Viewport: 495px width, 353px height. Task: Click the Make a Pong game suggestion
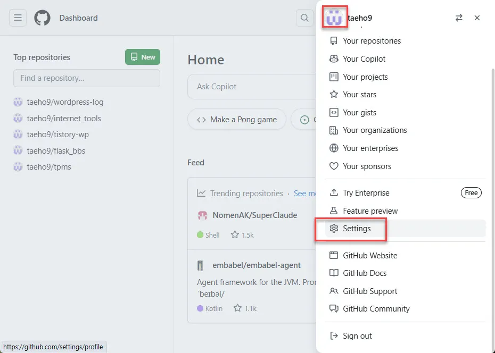(x=237, y=120)
